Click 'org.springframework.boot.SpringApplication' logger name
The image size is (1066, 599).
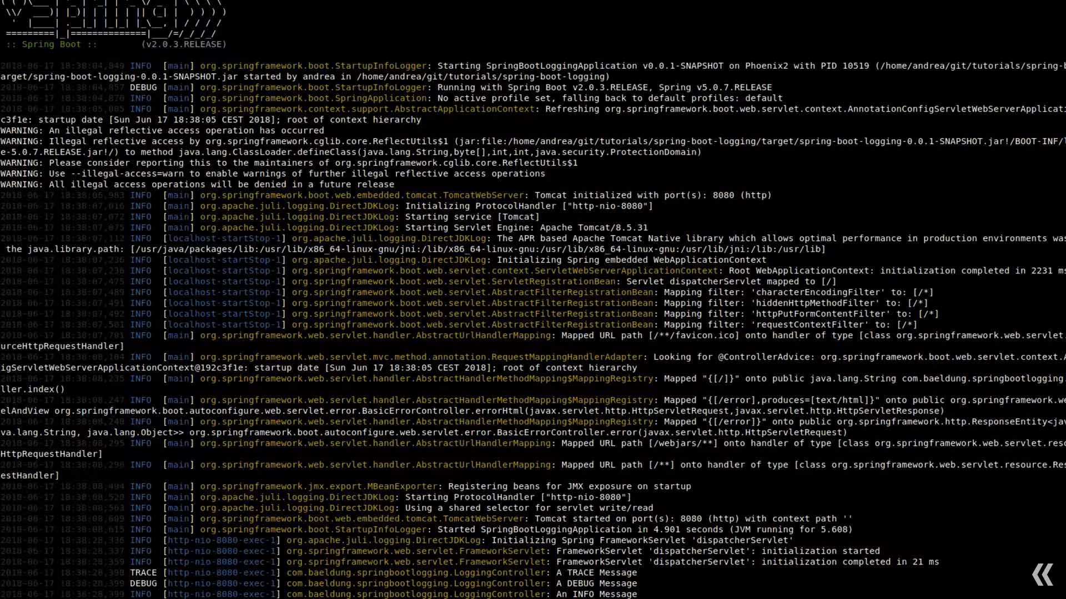click(x=314, y=98)
